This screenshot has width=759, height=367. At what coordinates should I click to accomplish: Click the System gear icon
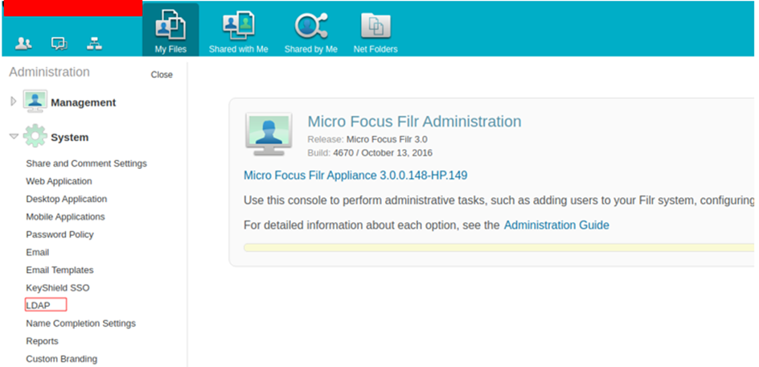coord(35,136)
